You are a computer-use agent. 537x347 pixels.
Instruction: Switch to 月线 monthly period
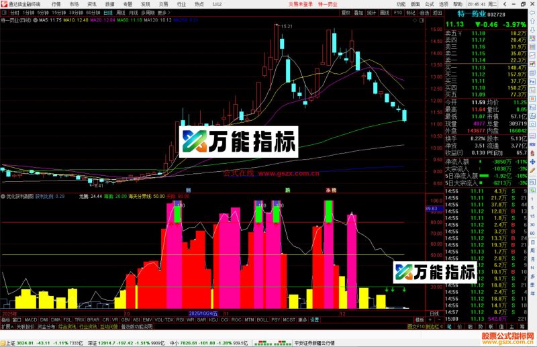(x=133, y=13)
